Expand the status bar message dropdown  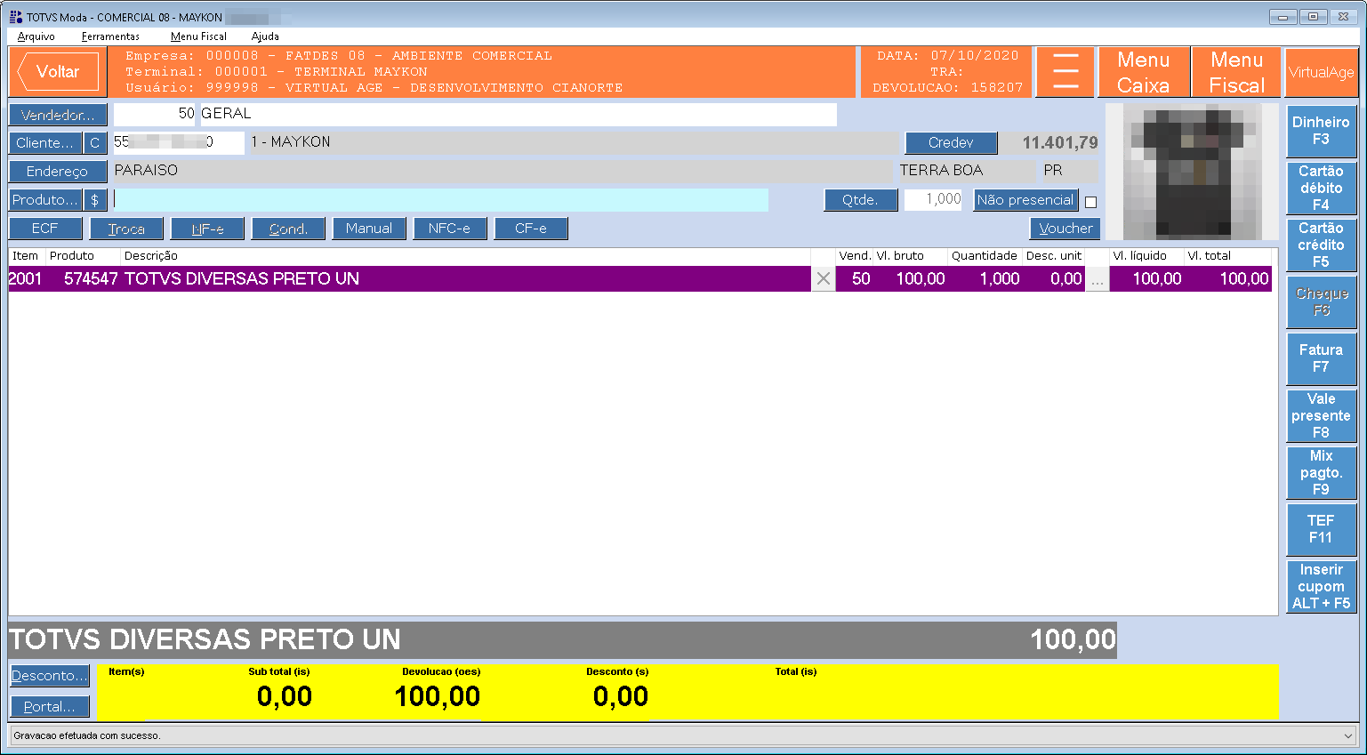[x=1348, y=736]
